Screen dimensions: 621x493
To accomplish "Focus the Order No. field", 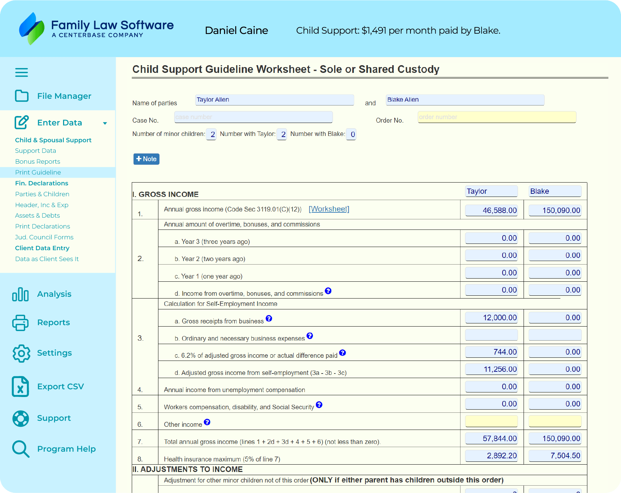I will [x=497, y=117].
